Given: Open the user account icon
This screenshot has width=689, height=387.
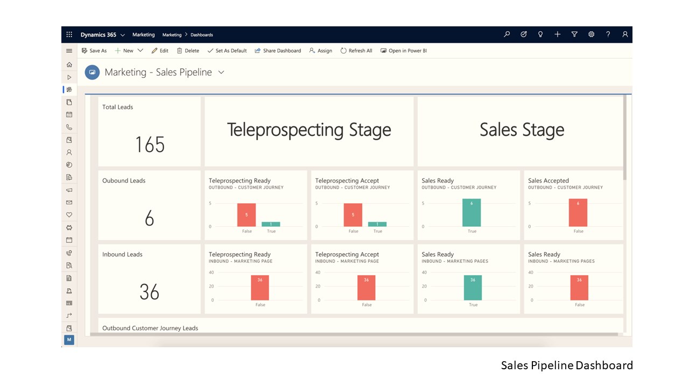Looking at the screenshot, I should pyautogui.click(x=625, y=34).
